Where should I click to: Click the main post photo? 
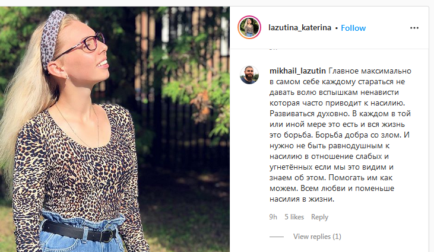(x=115, y=129)
